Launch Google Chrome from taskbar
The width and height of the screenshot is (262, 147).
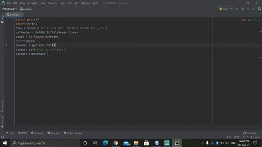click(x=115, y=143)
